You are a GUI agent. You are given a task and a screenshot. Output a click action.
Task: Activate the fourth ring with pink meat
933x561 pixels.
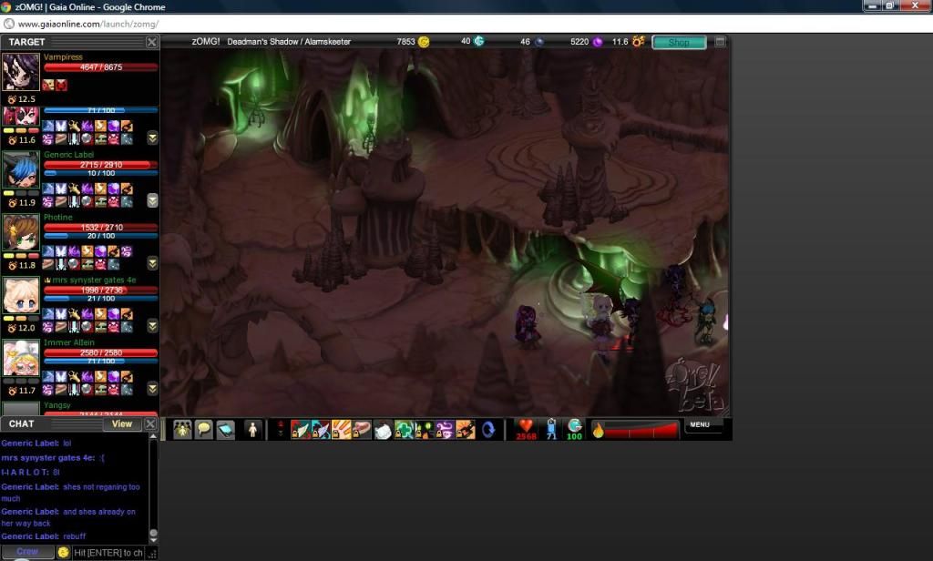362,430
